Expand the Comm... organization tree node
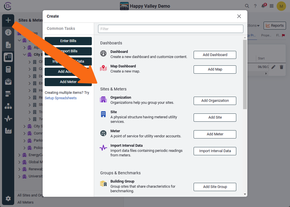This screenshot has height=207, width=290. click(x=24, y=133)
